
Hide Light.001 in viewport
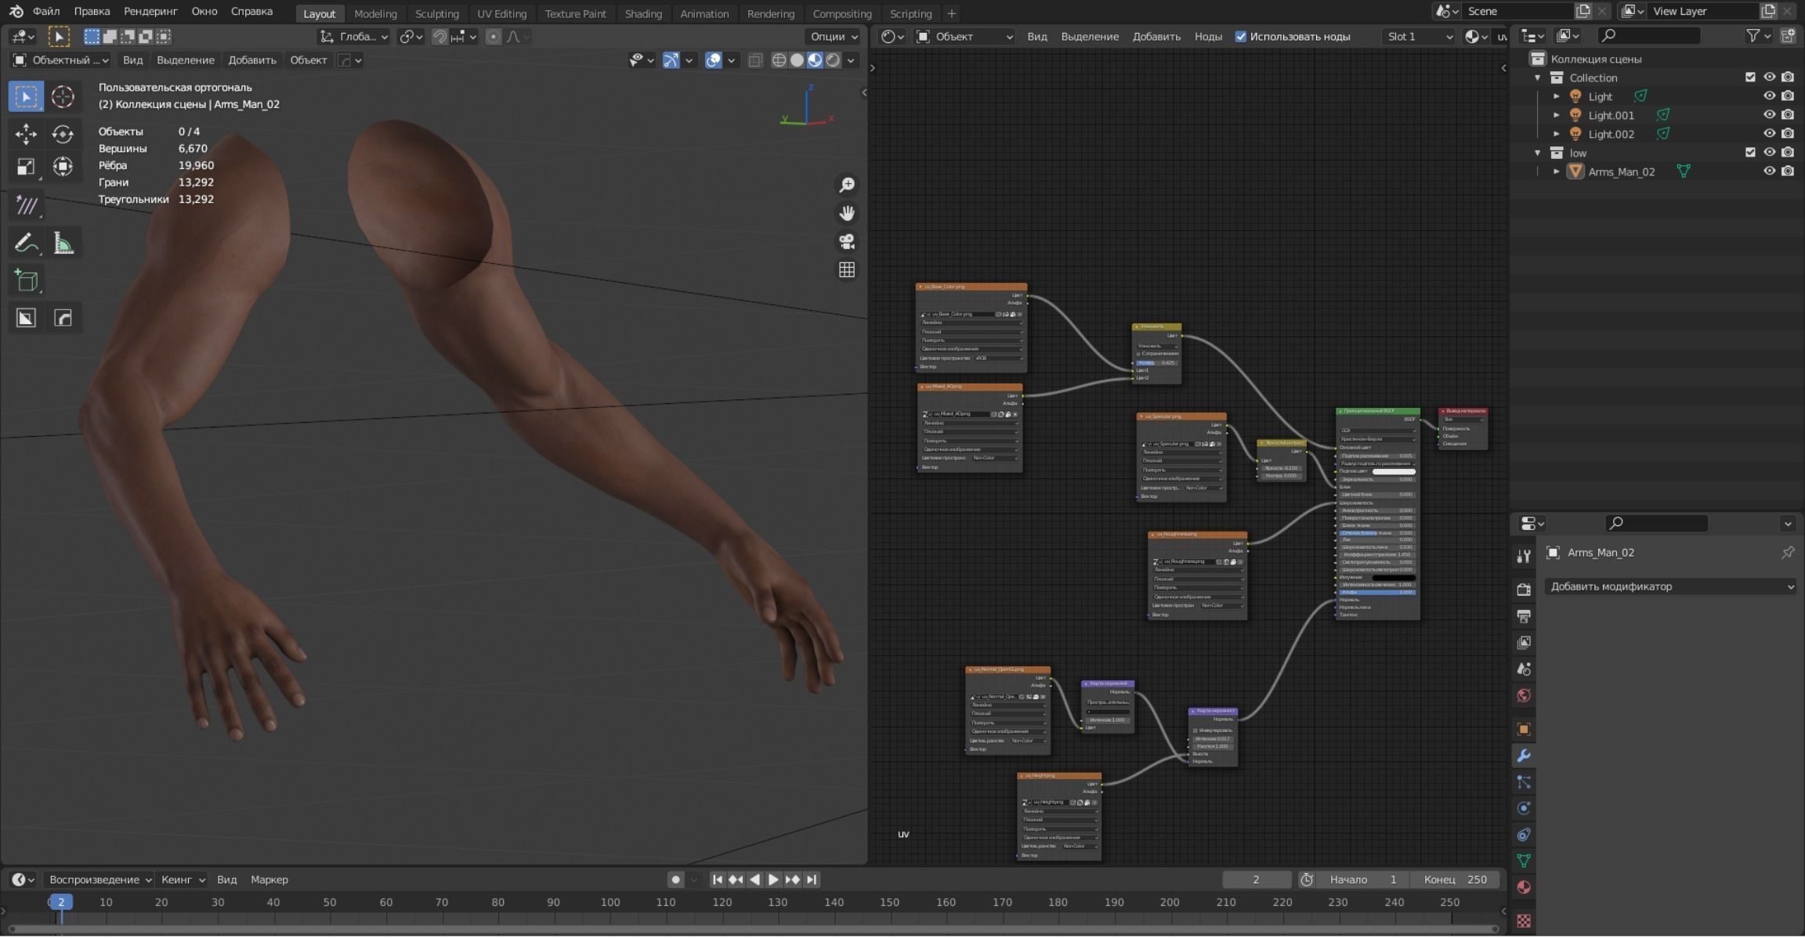(1769, 114)
